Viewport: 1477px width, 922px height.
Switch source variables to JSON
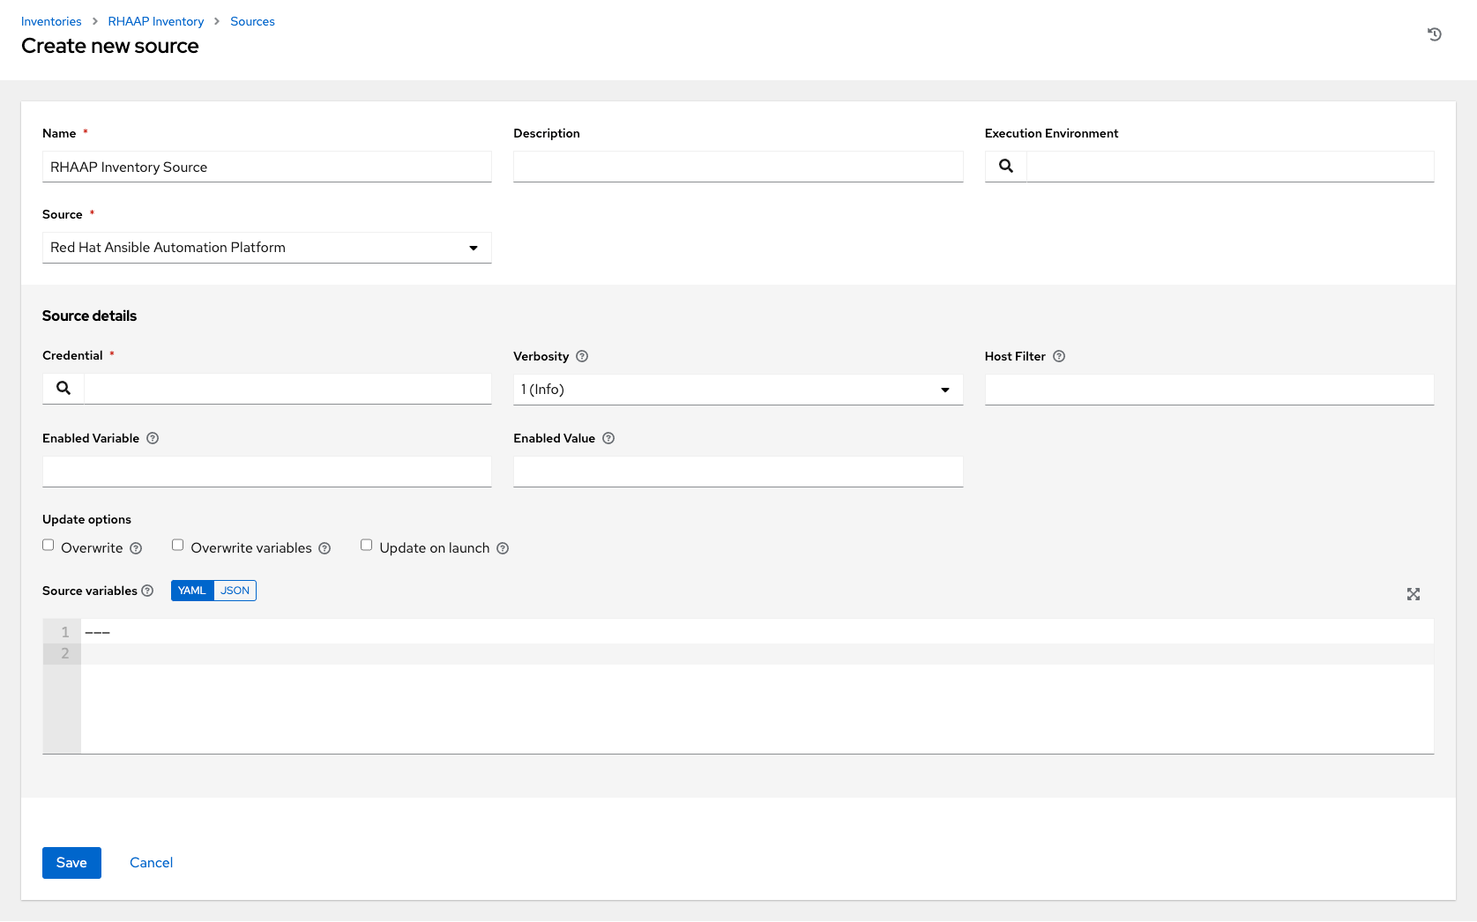235,591
